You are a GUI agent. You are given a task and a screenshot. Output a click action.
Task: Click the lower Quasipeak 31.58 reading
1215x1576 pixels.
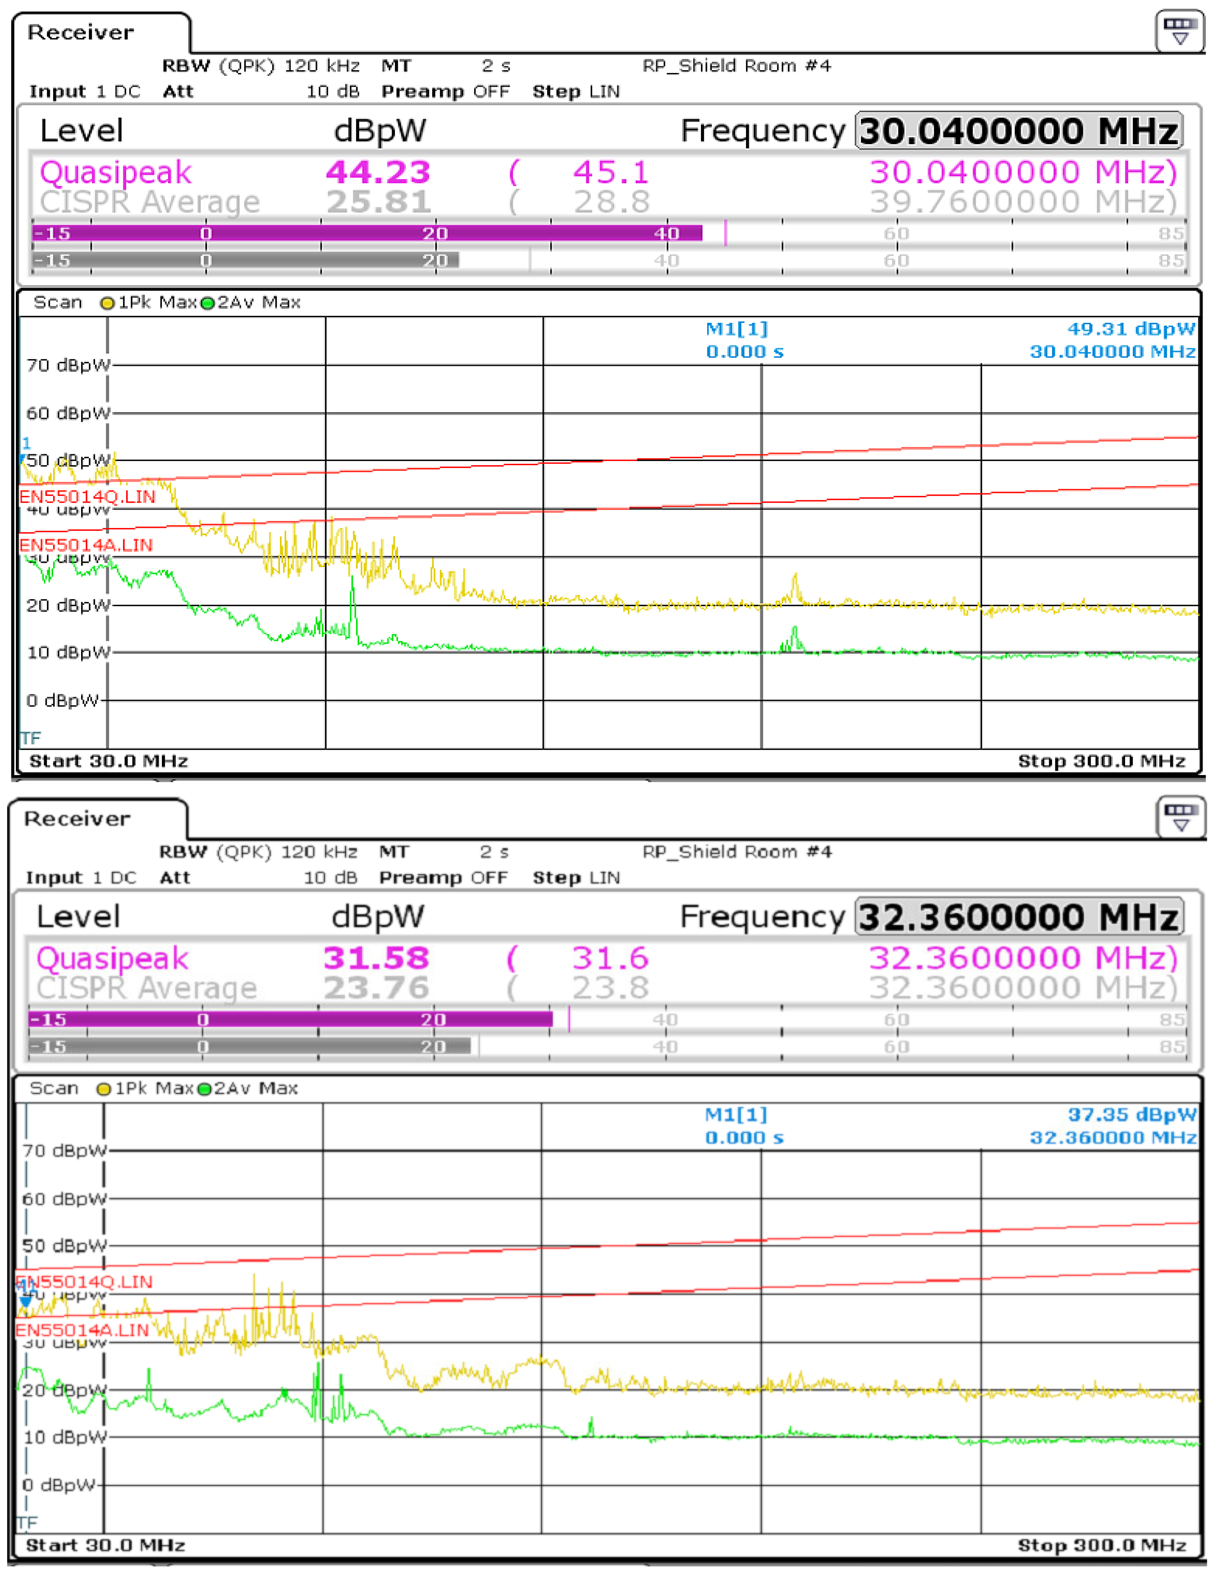click(376, 958)
